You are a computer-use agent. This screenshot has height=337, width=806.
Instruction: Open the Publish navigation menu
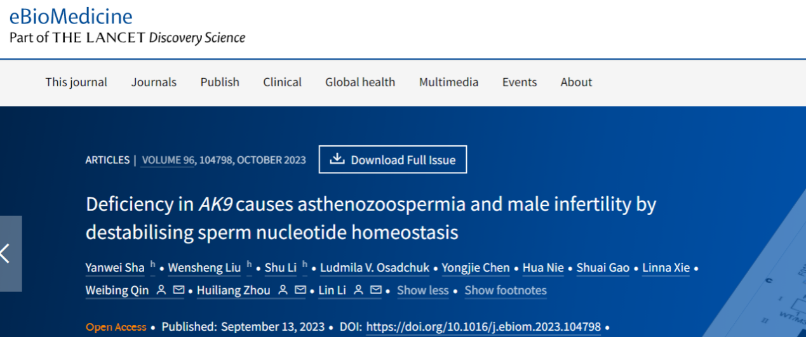coord(220,82)
